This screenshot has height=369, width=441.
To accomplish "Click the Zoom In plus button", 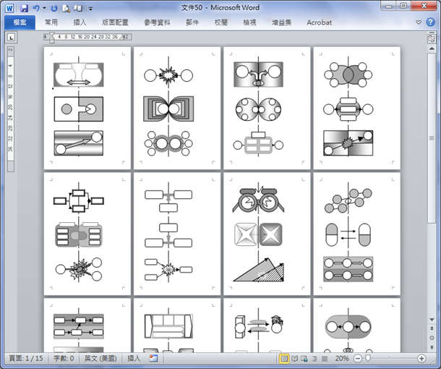I will 421,358.
